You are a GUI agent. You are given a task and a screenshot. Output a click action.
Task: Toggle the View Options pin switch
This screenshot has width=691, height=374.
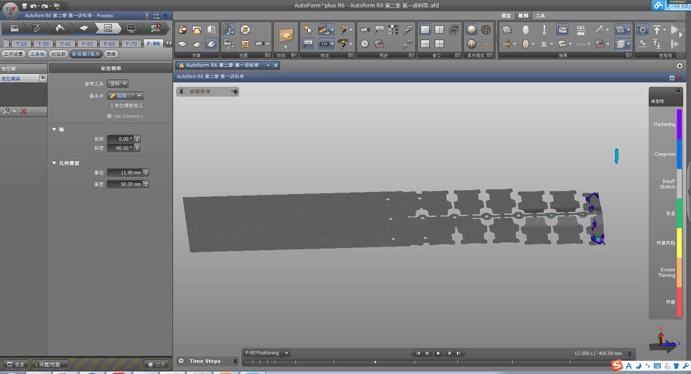click(x=234, y=91)
